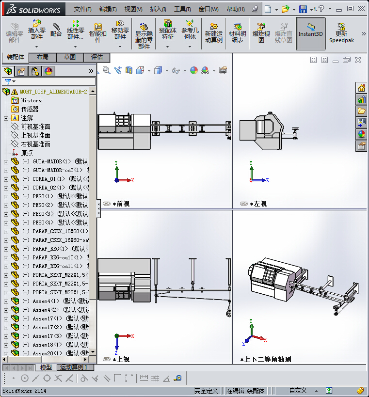This screenshot has width=369, height=397.
Task: Expand CORDA_01<1> component node
Action: point(6,179)
